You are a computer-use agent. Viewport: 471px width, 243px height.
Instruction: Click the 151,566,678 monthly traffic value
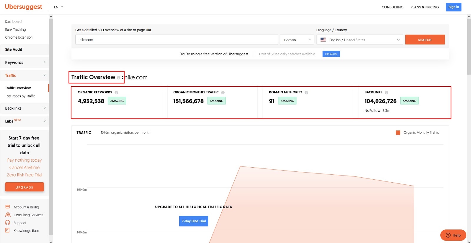[x=188, y=101]
